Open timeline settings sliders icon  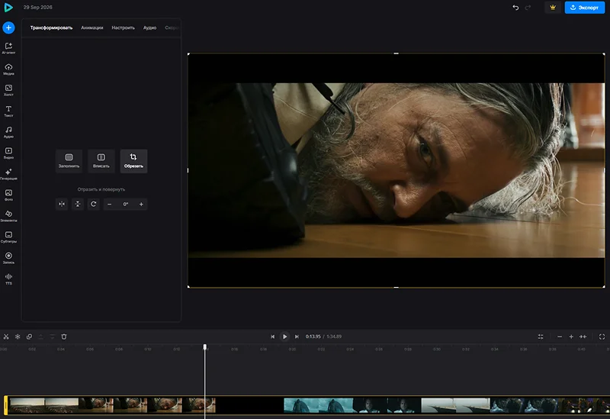(x=541, y=337)
